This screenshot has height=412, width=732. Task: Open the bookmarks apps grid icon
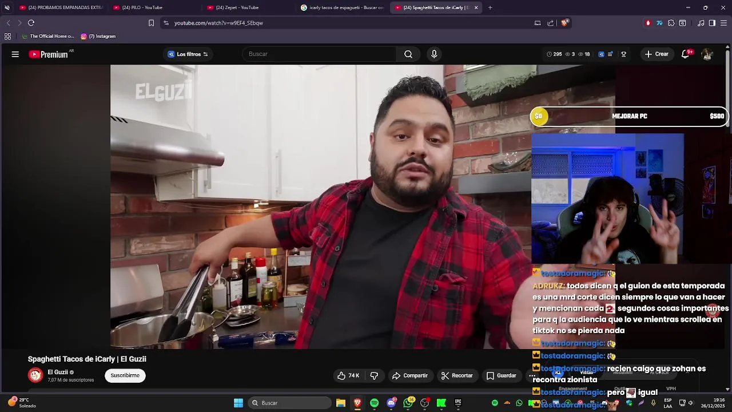point(7,36)
